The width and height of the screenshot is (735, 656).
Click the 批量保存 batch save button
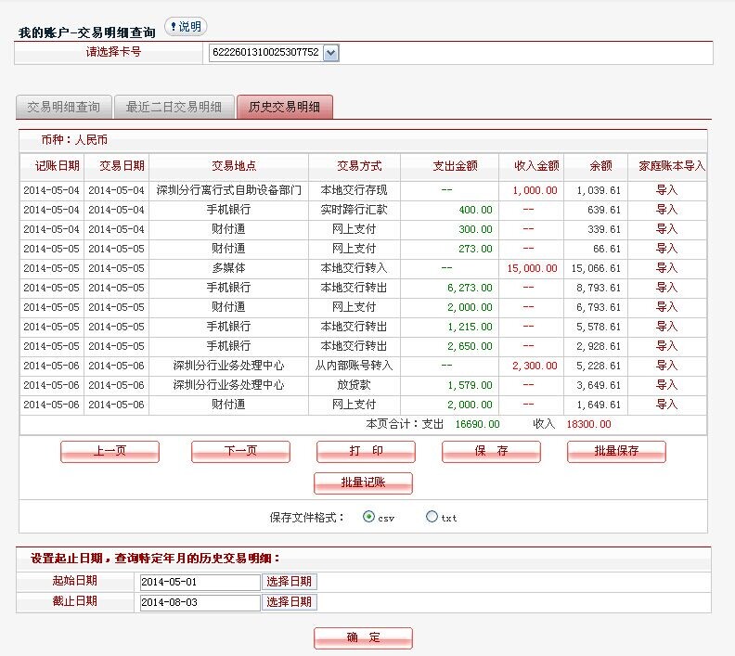coord(616,452)
